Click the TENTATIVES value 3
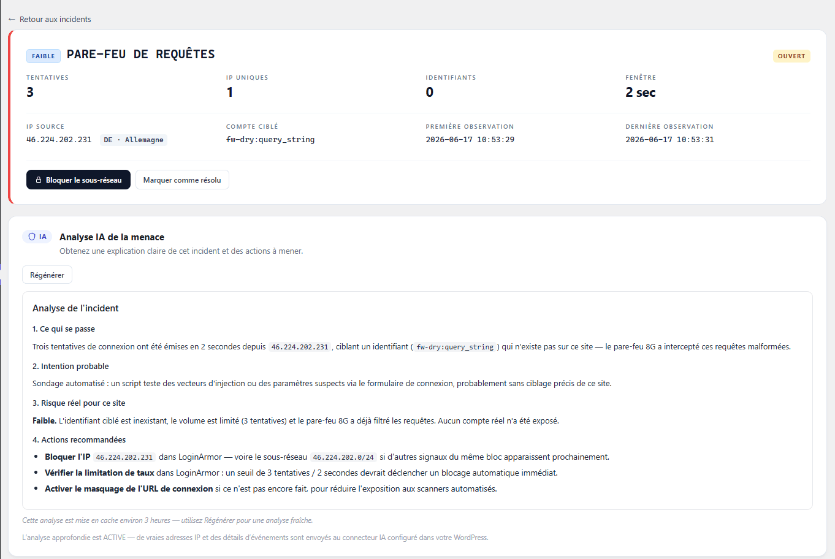Viewport: 835px width, 559px height. pos(30,92)
